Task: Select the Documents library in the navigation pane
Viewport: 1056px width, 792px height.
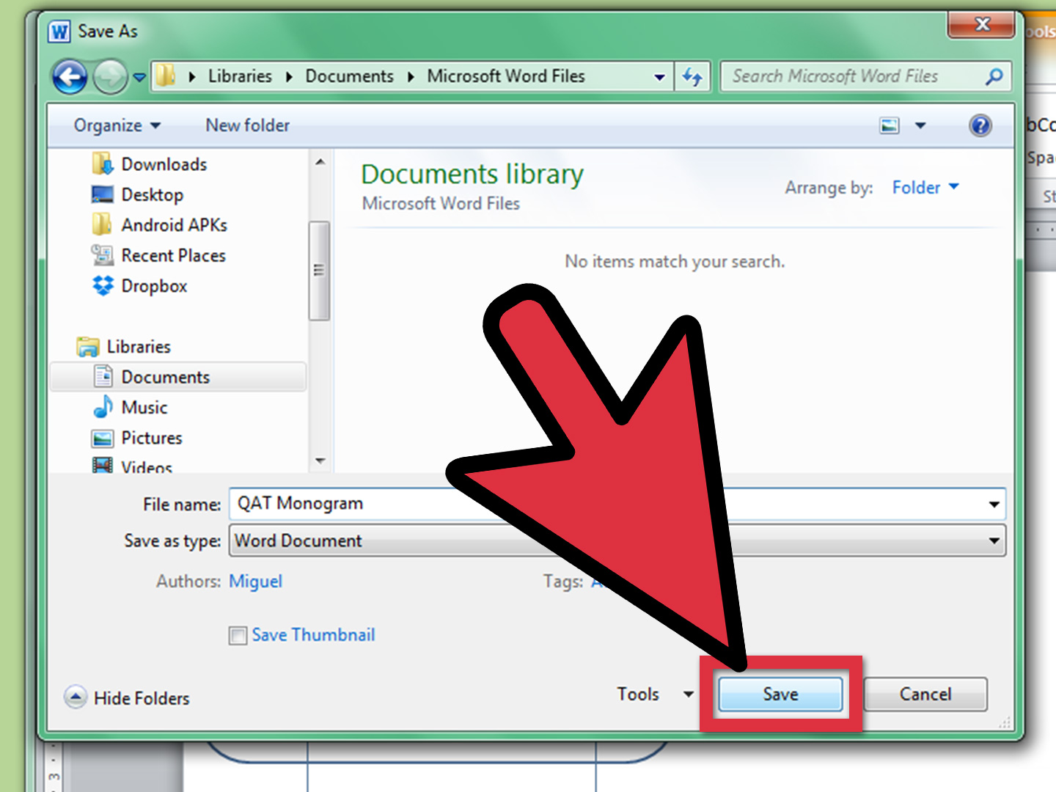Action: tap(178, 377)
